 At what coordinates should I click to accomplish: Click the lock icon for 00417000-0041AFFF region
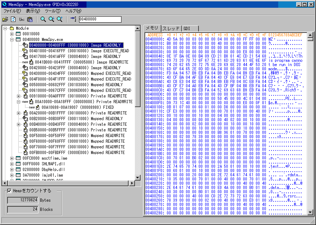(x=25, y=56)
